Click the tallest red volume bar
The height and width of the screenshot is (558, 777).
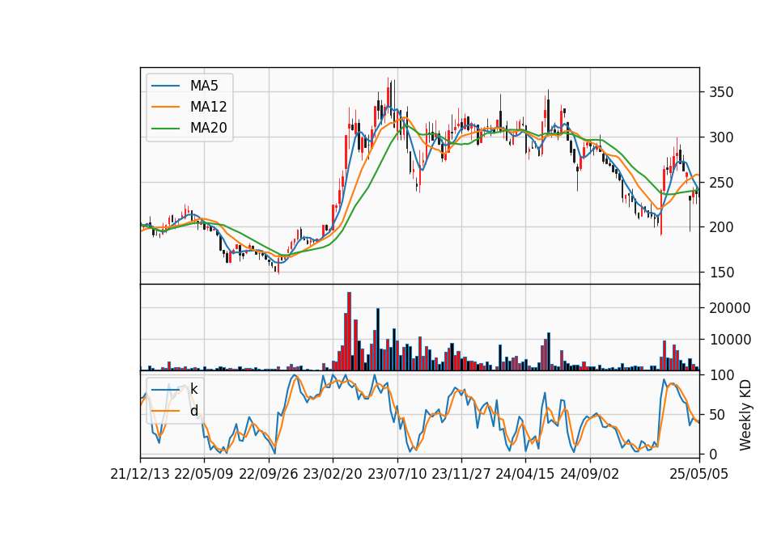pos(350,332)
